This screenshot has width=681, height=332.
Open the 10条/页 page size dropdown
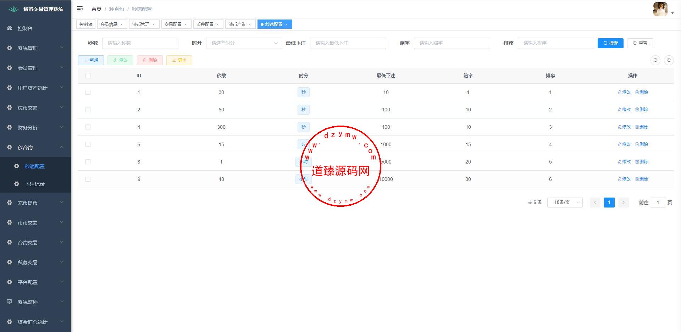click(x=565, y=203)
